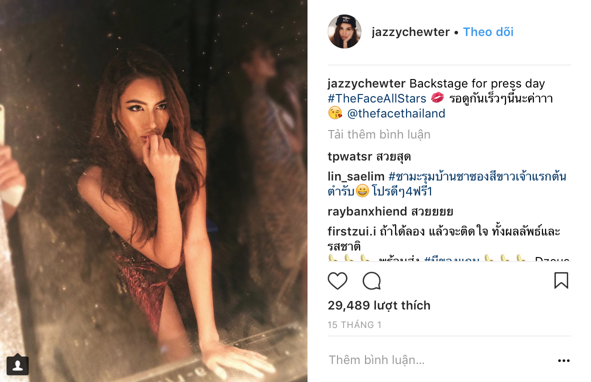
Task: Open jazzychewter profile picture
Action: (344, 31)
